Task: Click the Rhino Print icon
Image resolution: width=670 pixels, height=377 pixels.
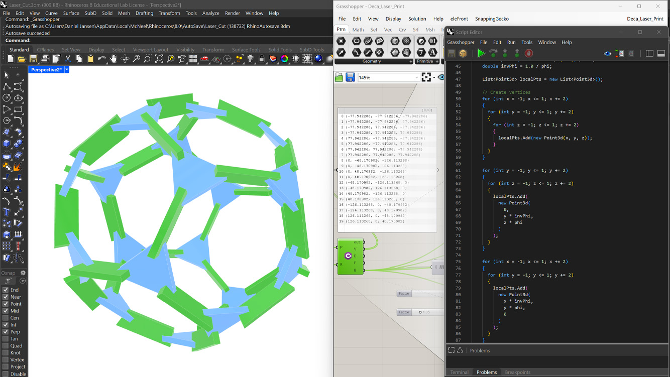Action: [45, 59]
